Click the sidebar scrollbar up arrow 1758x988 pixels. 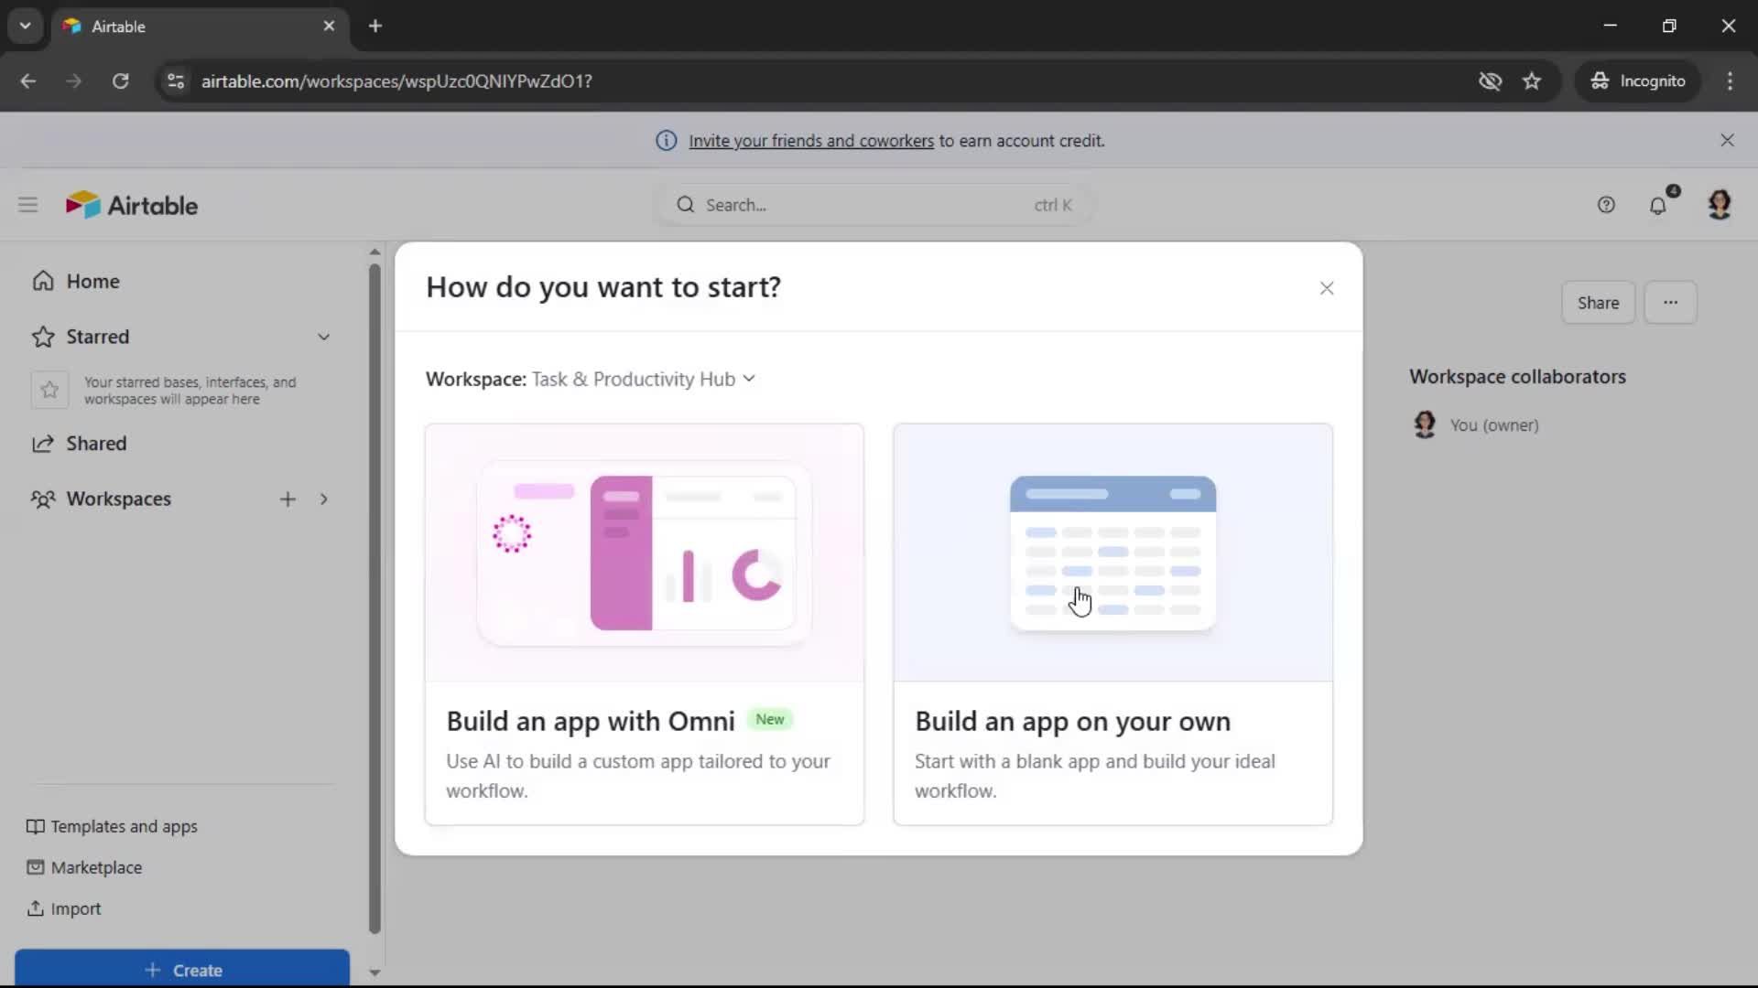point(374,252)
